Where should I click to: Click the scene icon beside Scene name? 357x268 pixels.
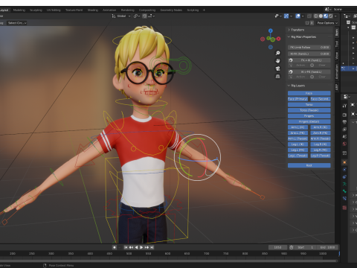tap(327, 10)
